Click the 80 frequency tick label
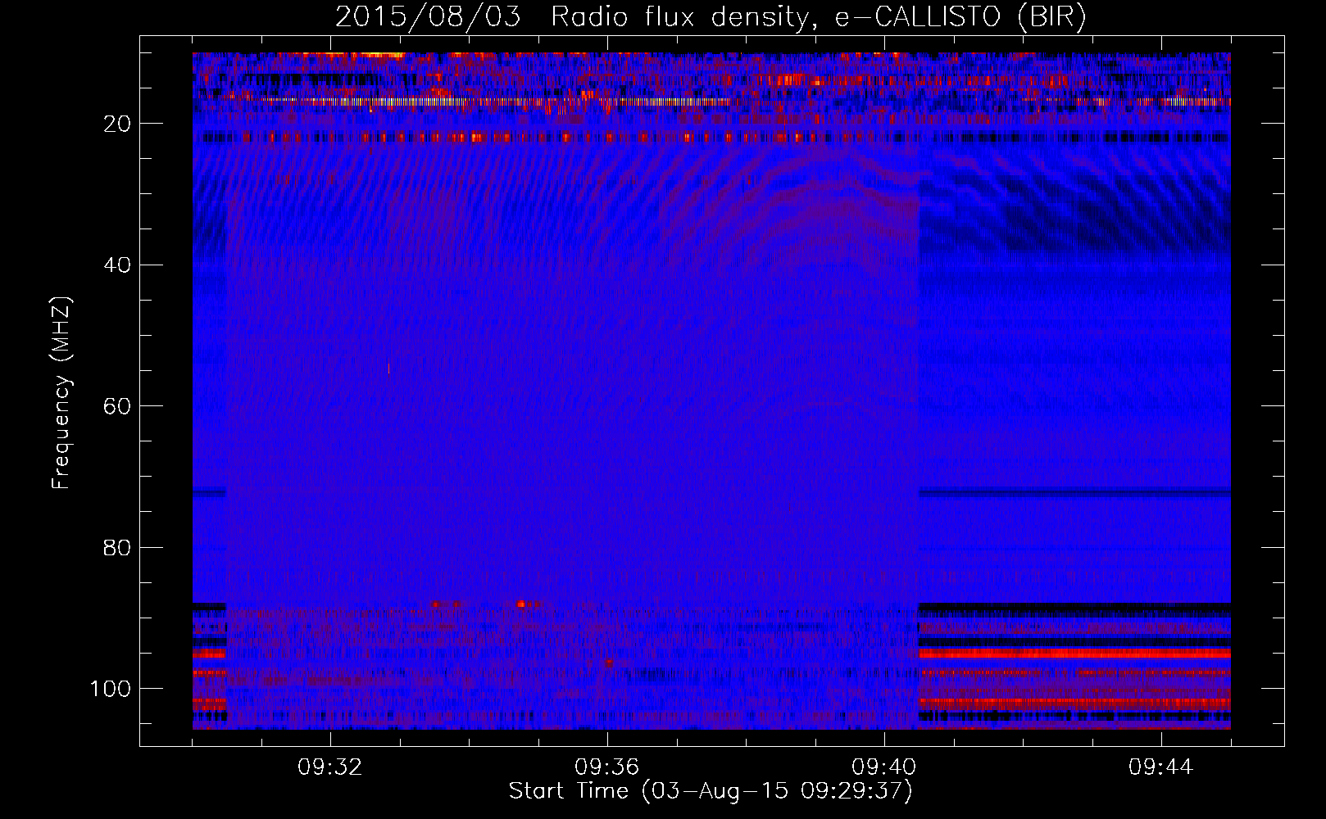Screen dimensions: 1326x819 [118, 547]
